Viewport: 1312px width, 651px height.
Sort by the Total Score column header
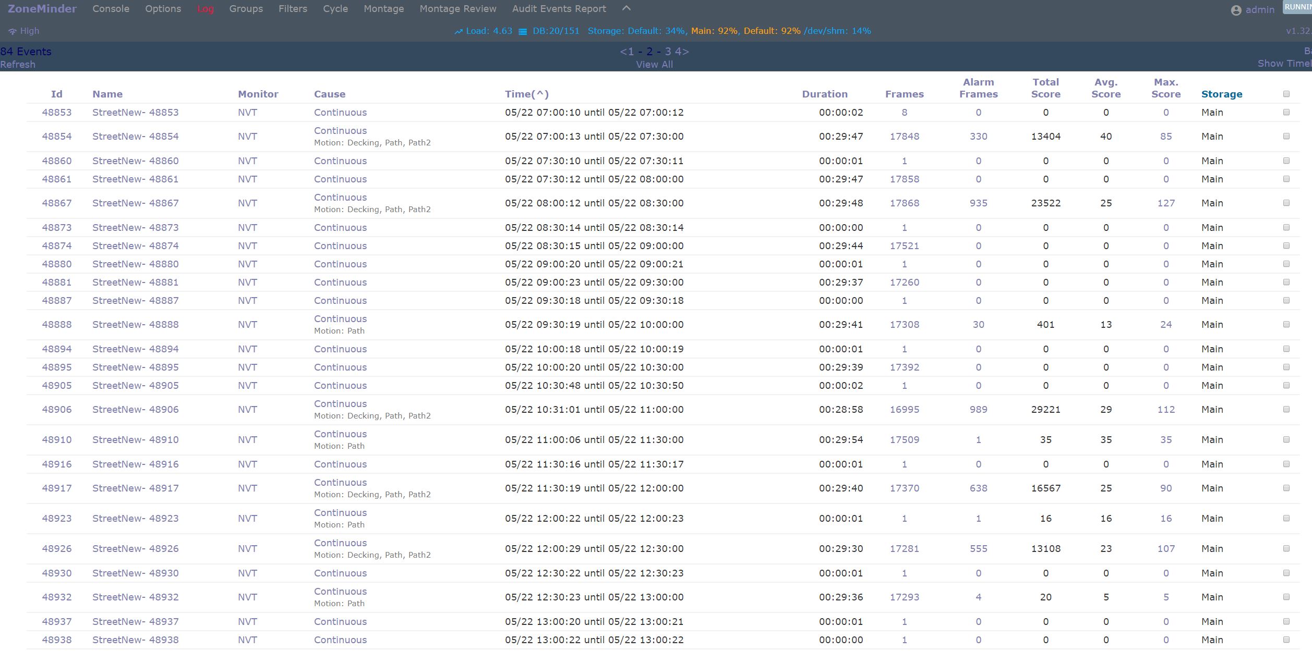point(1046,88)
